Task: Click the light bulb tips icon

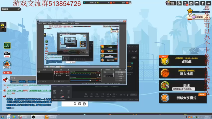Action: point(203,3)
